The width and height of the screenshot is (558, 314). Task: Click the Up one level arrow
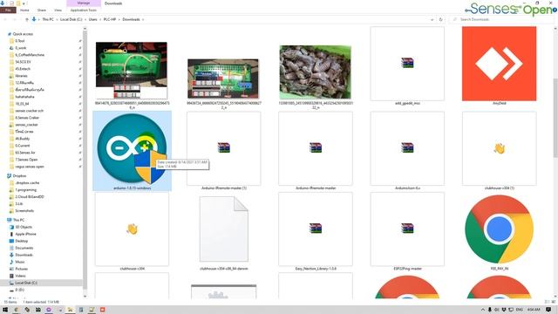tap(27, 19)
